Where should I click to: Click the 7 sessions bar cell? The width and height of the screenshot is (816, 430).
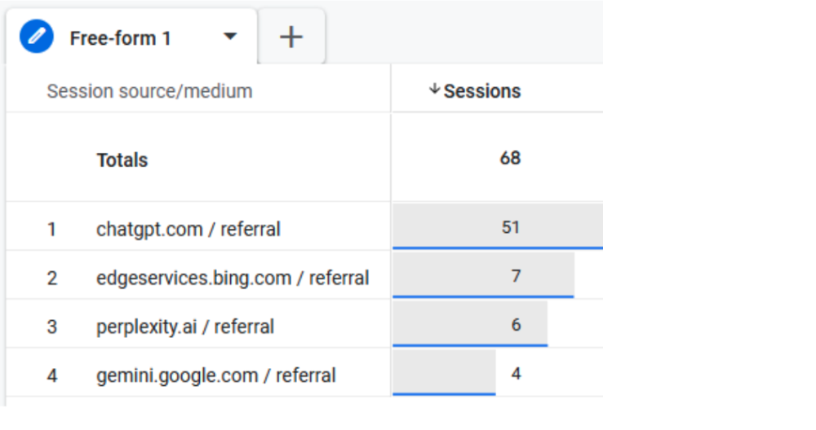tap(498, 275)
